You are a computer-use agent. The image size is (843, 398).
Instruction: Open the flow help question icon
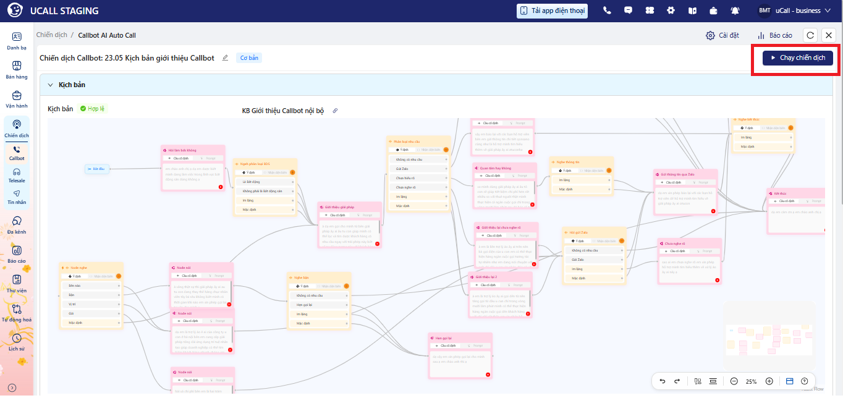pyautogui.click(x=805, y=381)
